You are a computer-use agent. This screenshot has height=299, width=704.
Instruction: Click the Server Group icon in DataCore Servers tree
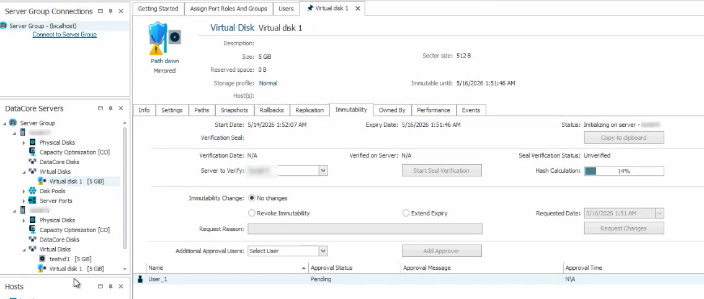point(12,123)
